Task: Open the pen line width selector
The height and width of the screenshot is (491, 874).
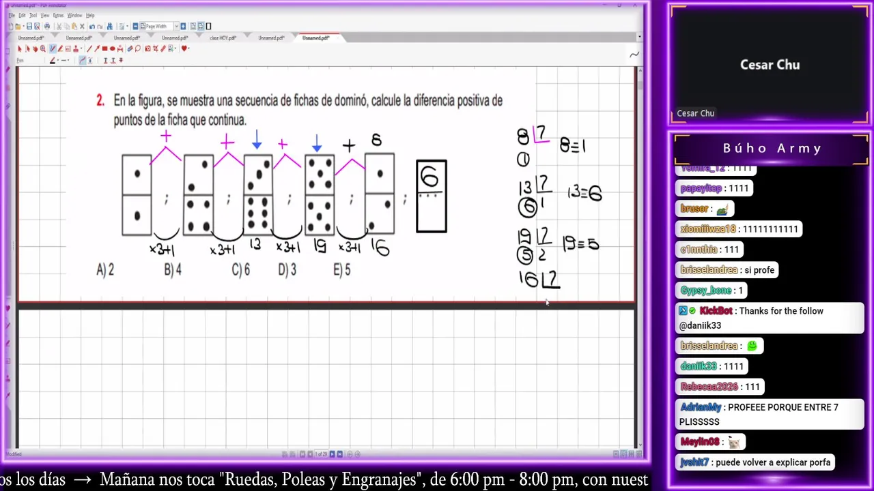Action: click(64, 61)
